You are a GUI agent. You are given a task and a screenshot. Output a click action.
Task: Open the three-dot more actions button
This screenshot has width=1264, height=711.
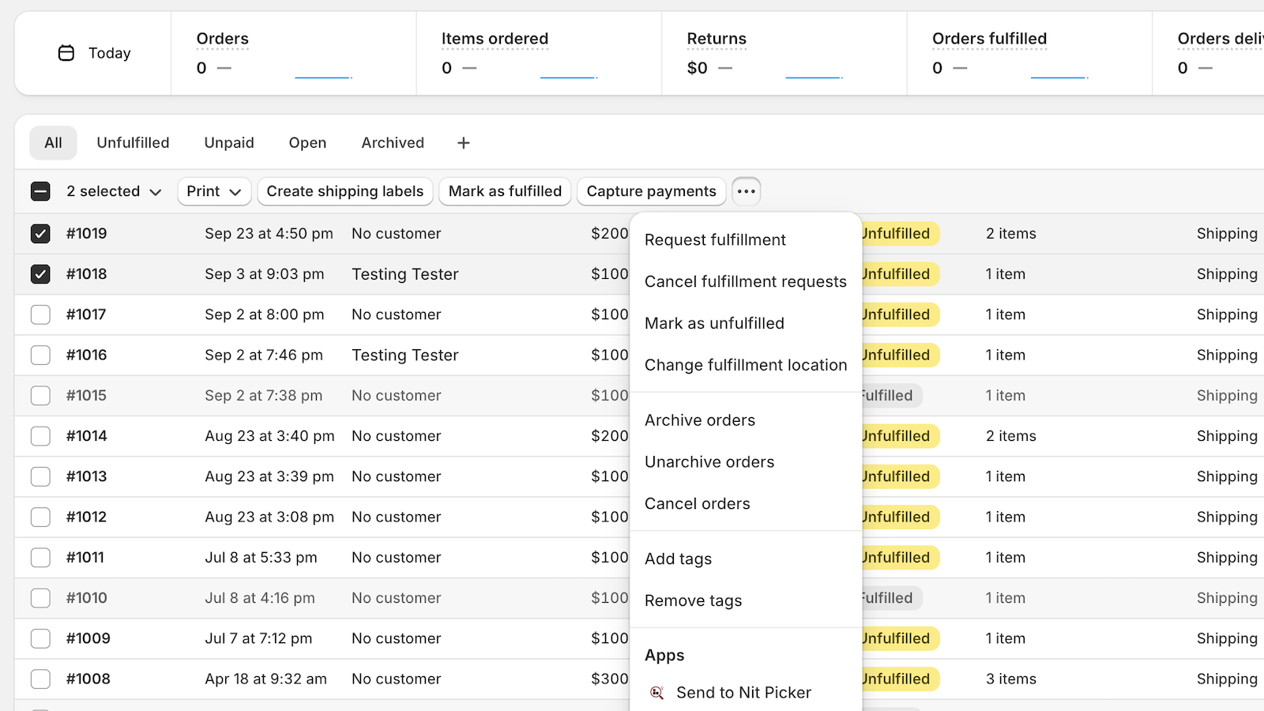[746, 191]
